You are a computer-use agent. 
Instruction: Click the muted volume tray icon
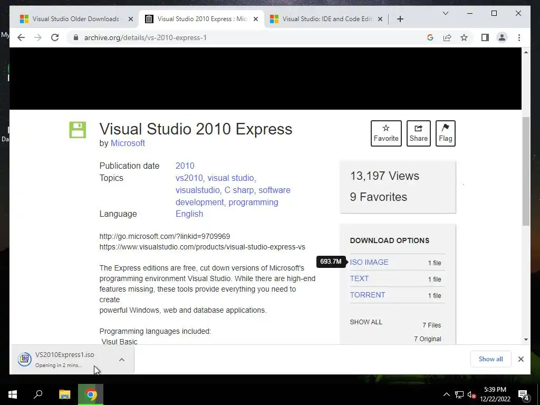coord(471,394)
